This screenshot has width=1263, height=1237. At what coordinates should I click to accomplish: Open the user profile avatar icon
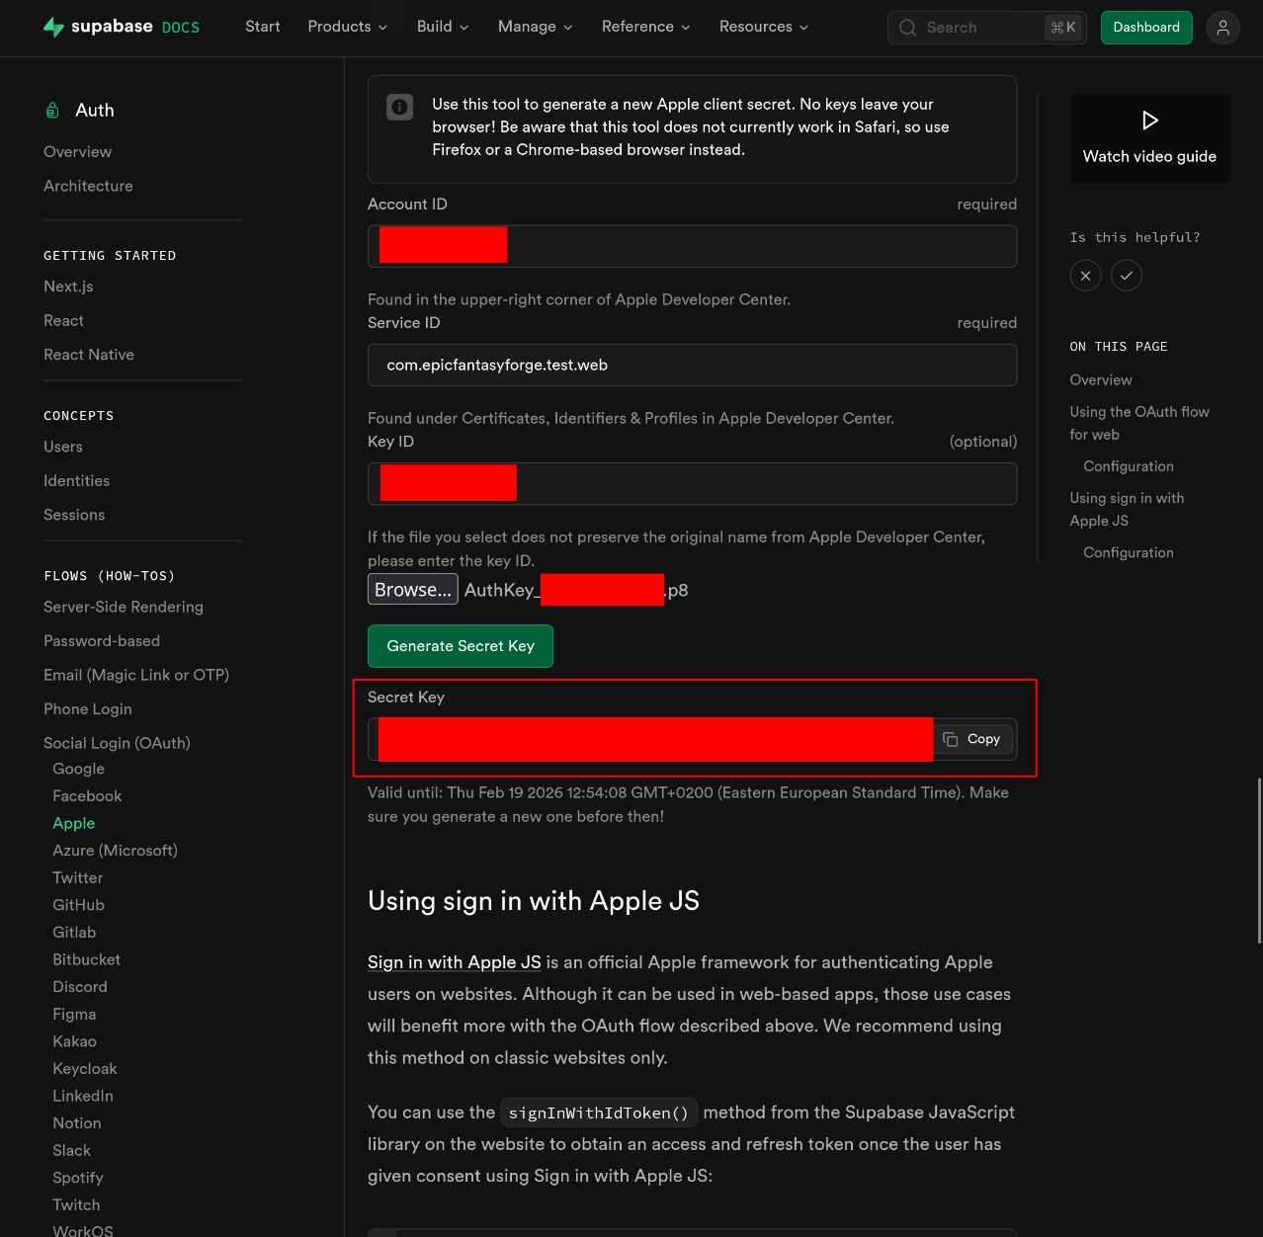pyautogui.click(x=1222, y=28)
